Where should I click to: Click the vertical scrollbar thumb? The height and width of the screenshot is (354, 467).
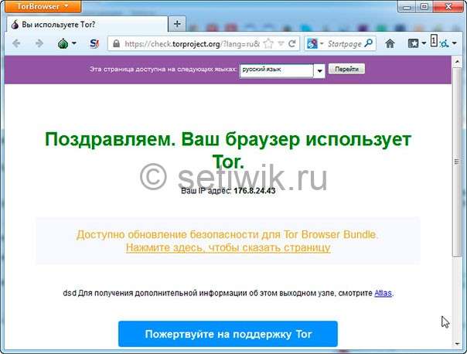457,162
